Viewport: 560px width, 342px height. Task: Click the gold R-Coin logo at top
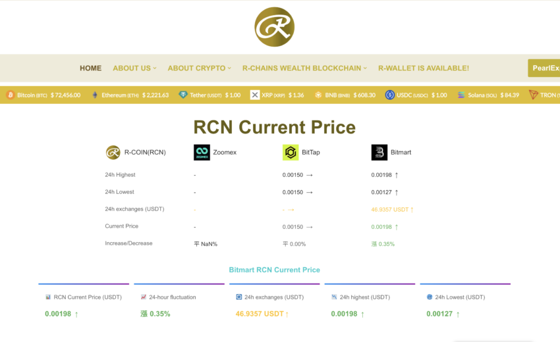pos(274,27)
